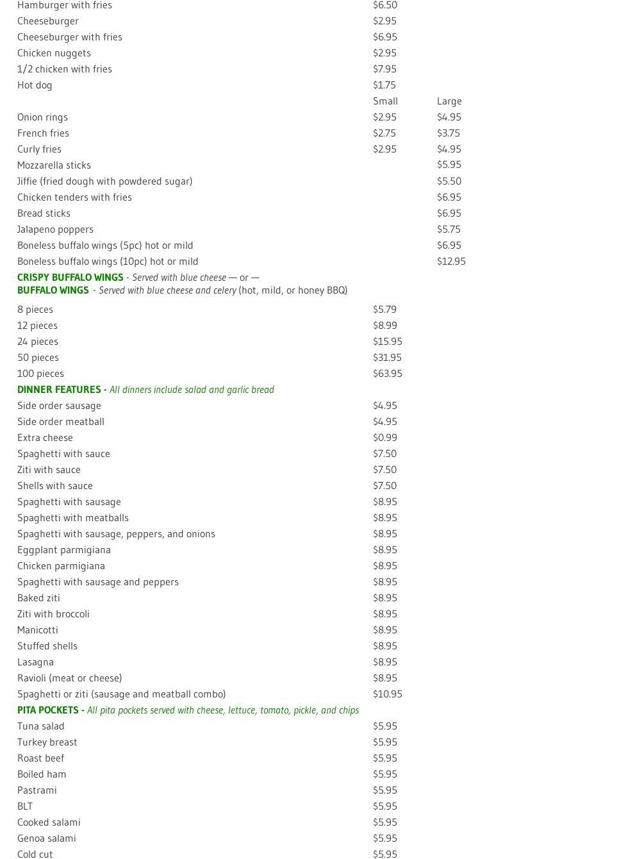This screenshot has height=859, width=628.
Task: Click the Large column header
Action: click(x=449, y=101)
